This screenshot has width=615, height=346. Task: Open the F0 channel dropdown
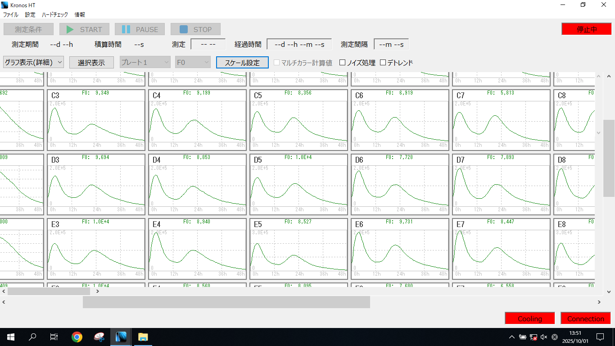point(193,62)
